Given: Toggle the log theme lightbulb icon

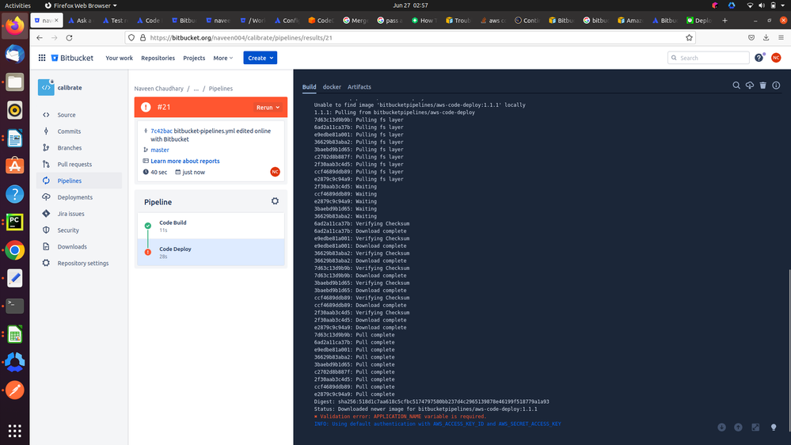Looking at the screenshot, I should pyautogui.click(x=774, y=428).
